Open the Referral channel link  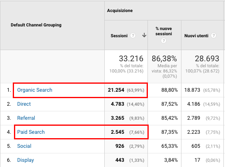coord(26,118)
